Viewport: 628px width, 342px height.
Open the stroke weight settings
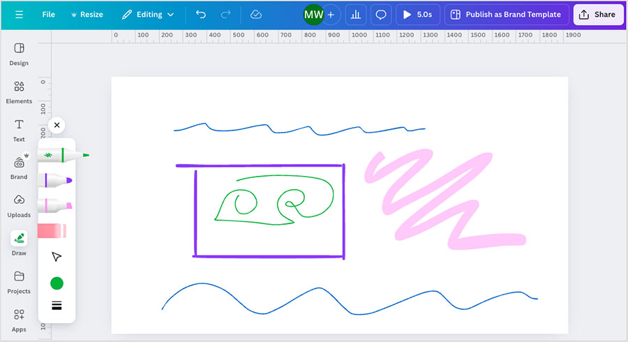click(x=57, y=306)
